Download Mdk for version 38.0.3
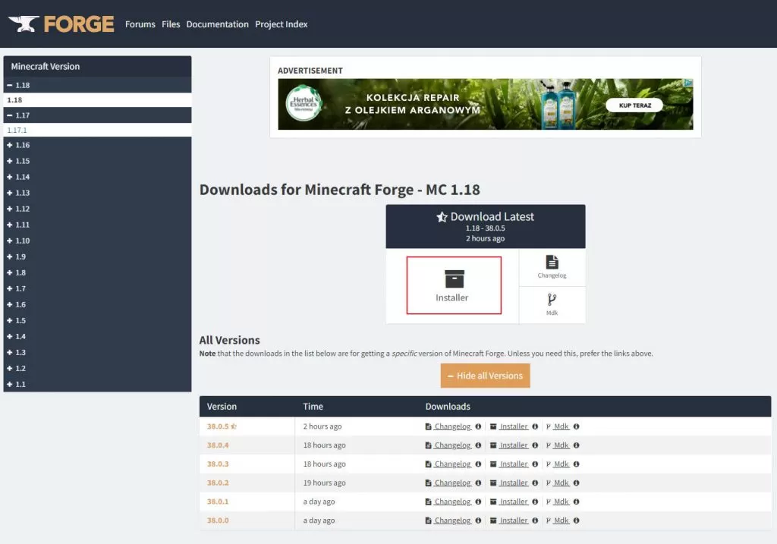Image resolution: width=777 pixels, height=544 pixels. click(561, 464)
